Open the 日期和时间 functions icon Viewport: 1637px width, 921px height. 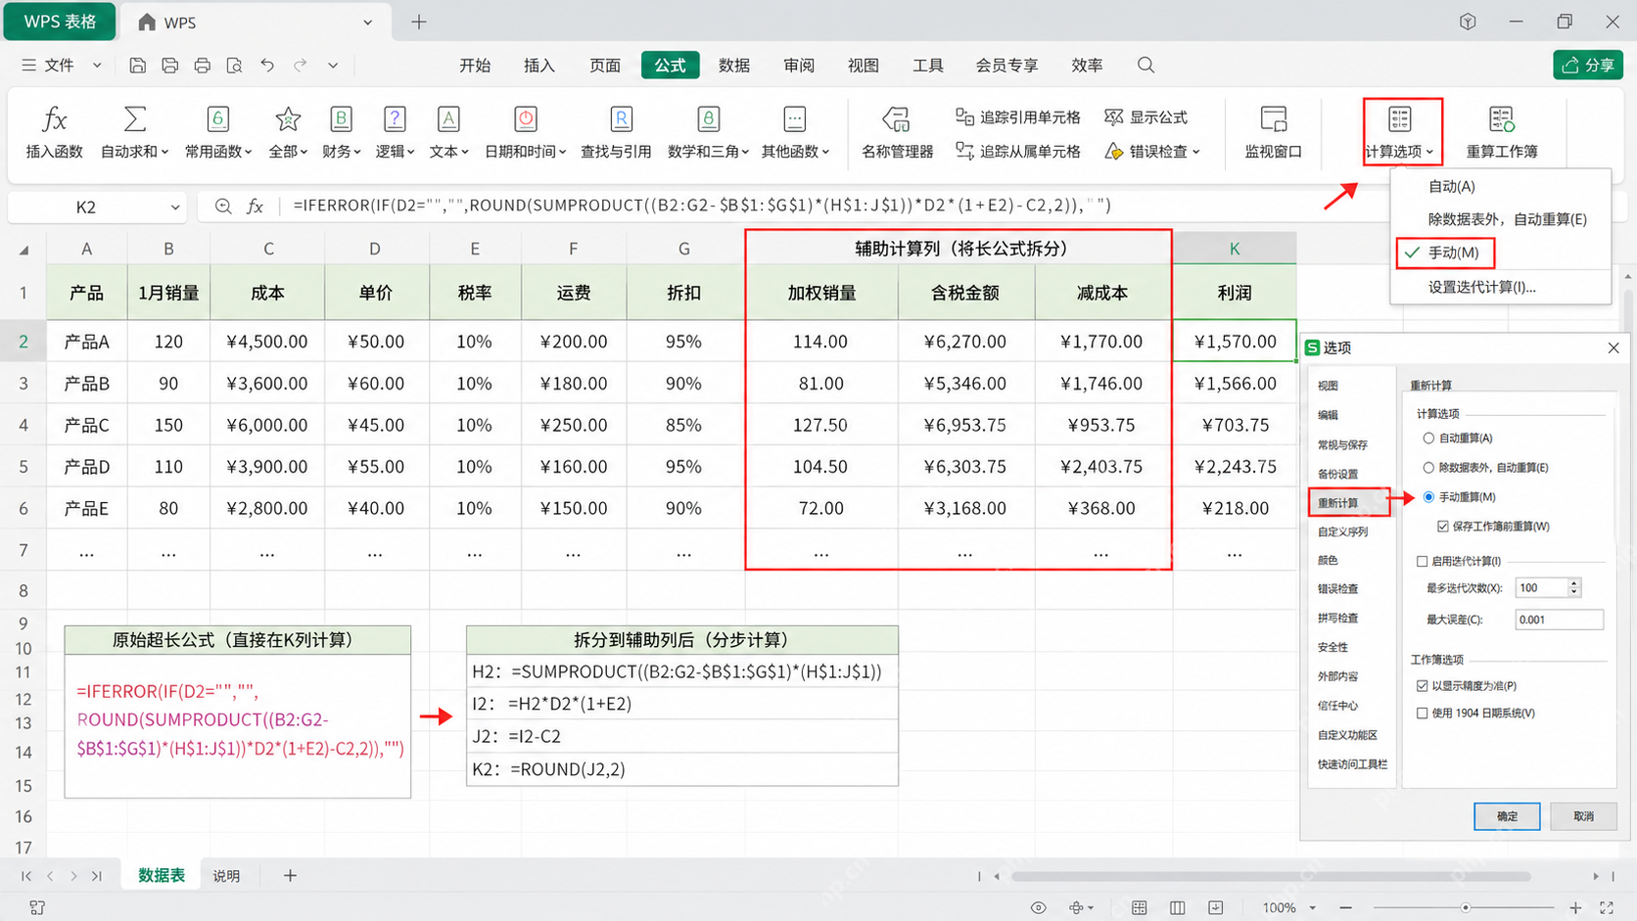[x=526, y=119]
